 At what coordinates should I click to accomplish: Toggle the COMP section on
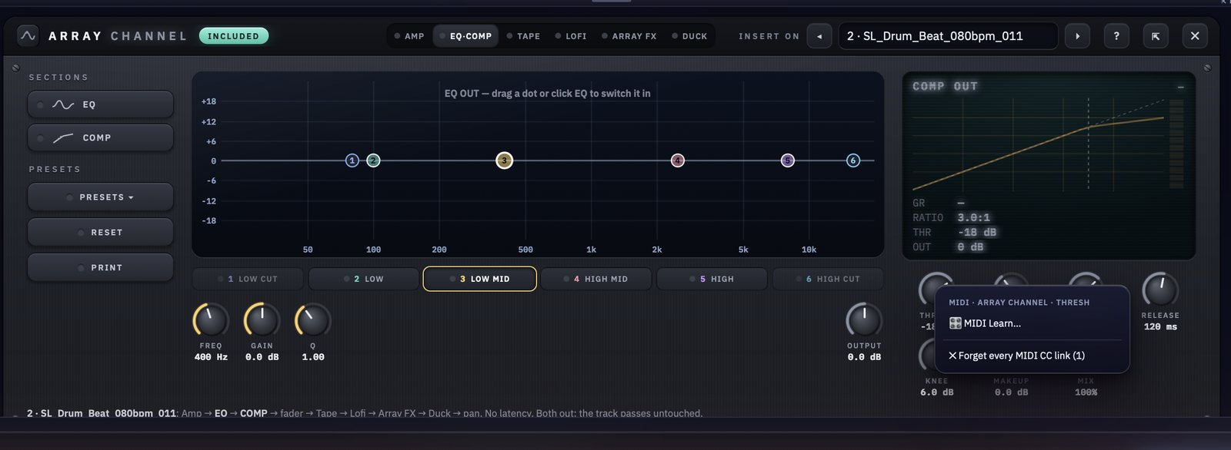point(100,138)
